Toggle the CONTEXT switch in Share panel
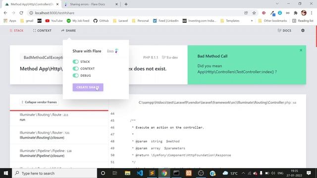The image size is (317, 178). [76, 69]
